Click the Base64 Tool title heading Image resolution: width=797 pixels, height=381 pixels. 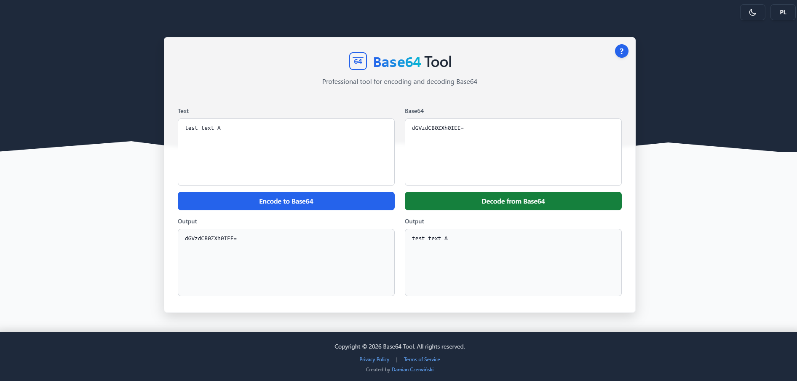coord(412,62)
